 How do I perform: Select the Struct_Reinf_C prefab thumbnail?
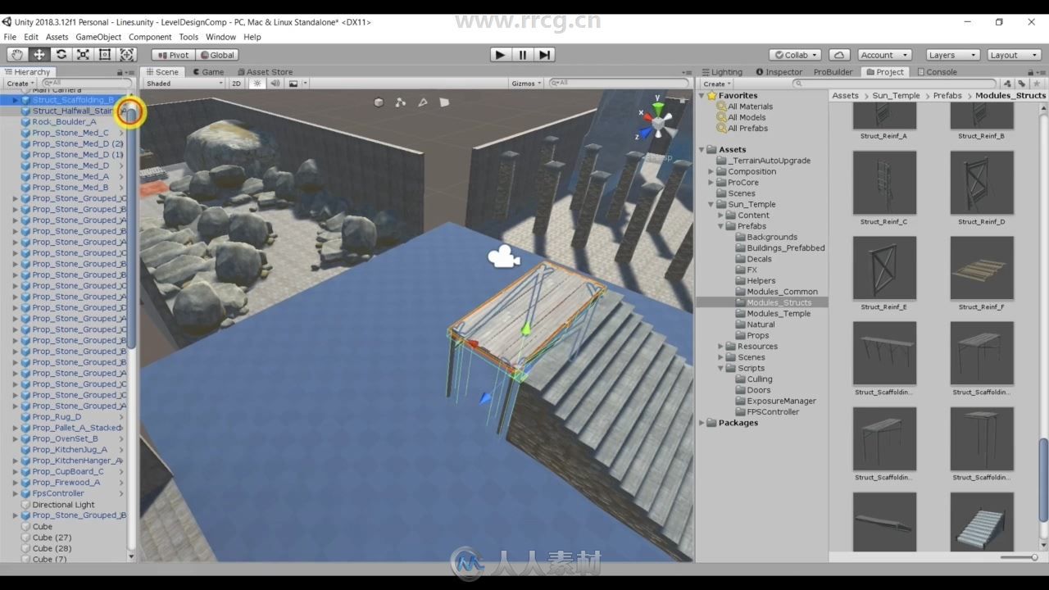(884, 182)
